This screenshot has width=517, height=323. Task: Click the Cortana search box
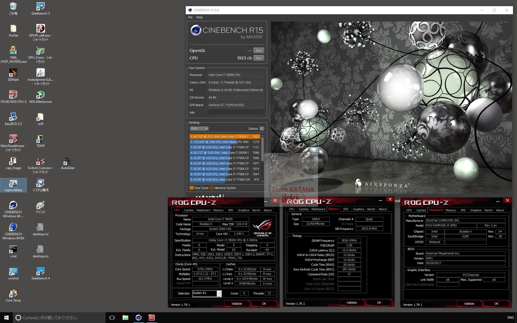[x=59, y=318]
